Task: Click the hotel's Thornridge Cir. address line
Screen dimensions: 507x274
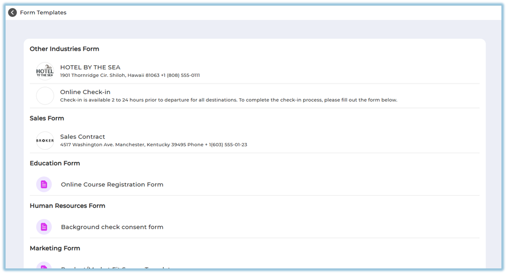Action: [130, 75]
